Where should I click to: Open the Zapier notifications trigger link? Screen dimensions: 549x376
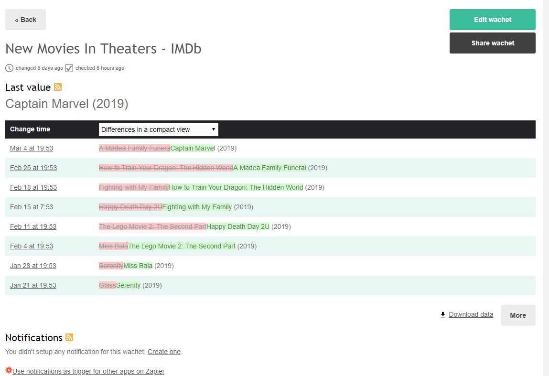88,371
